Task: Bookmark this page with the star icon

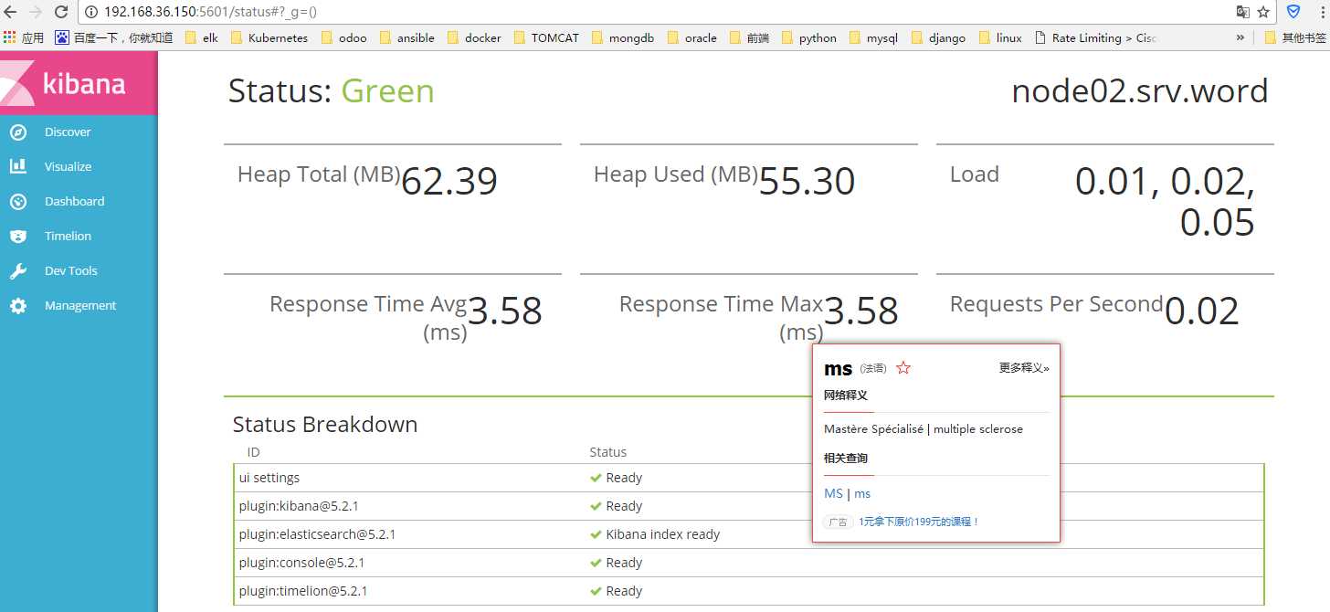Action: tap(1263, 12)
